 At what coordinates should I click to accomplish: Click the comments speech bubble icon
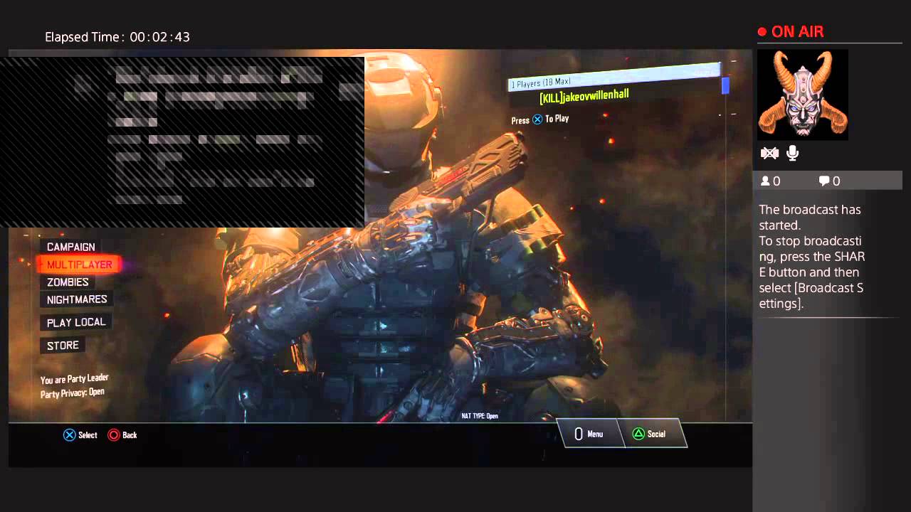click(824, 181)
